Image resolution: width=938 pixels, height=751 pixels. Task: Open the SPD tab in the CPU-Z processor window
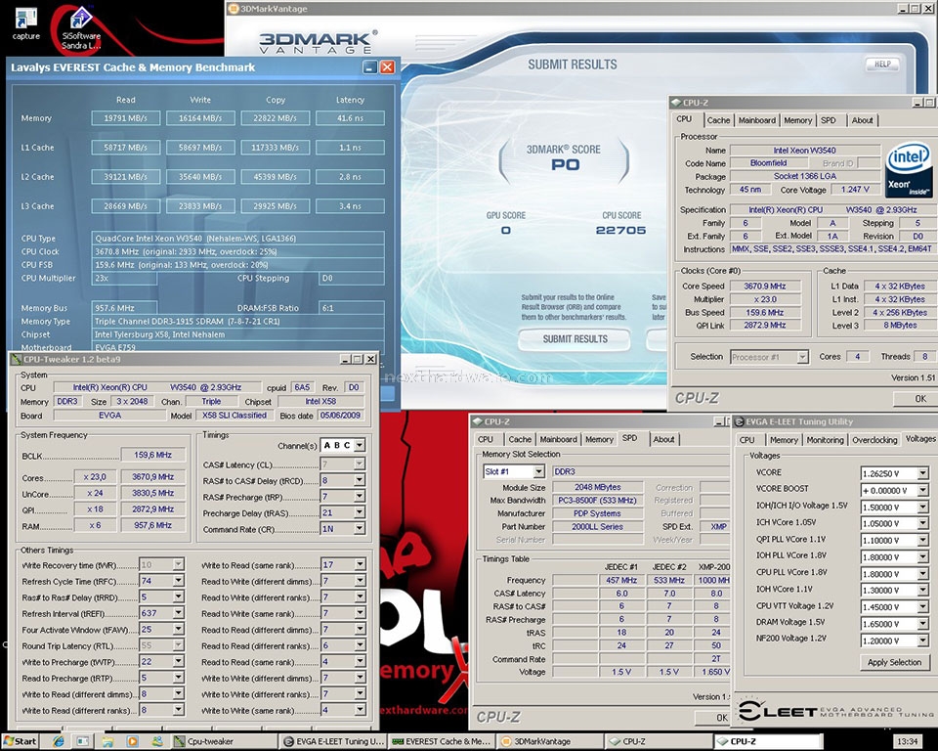point(828,120)
